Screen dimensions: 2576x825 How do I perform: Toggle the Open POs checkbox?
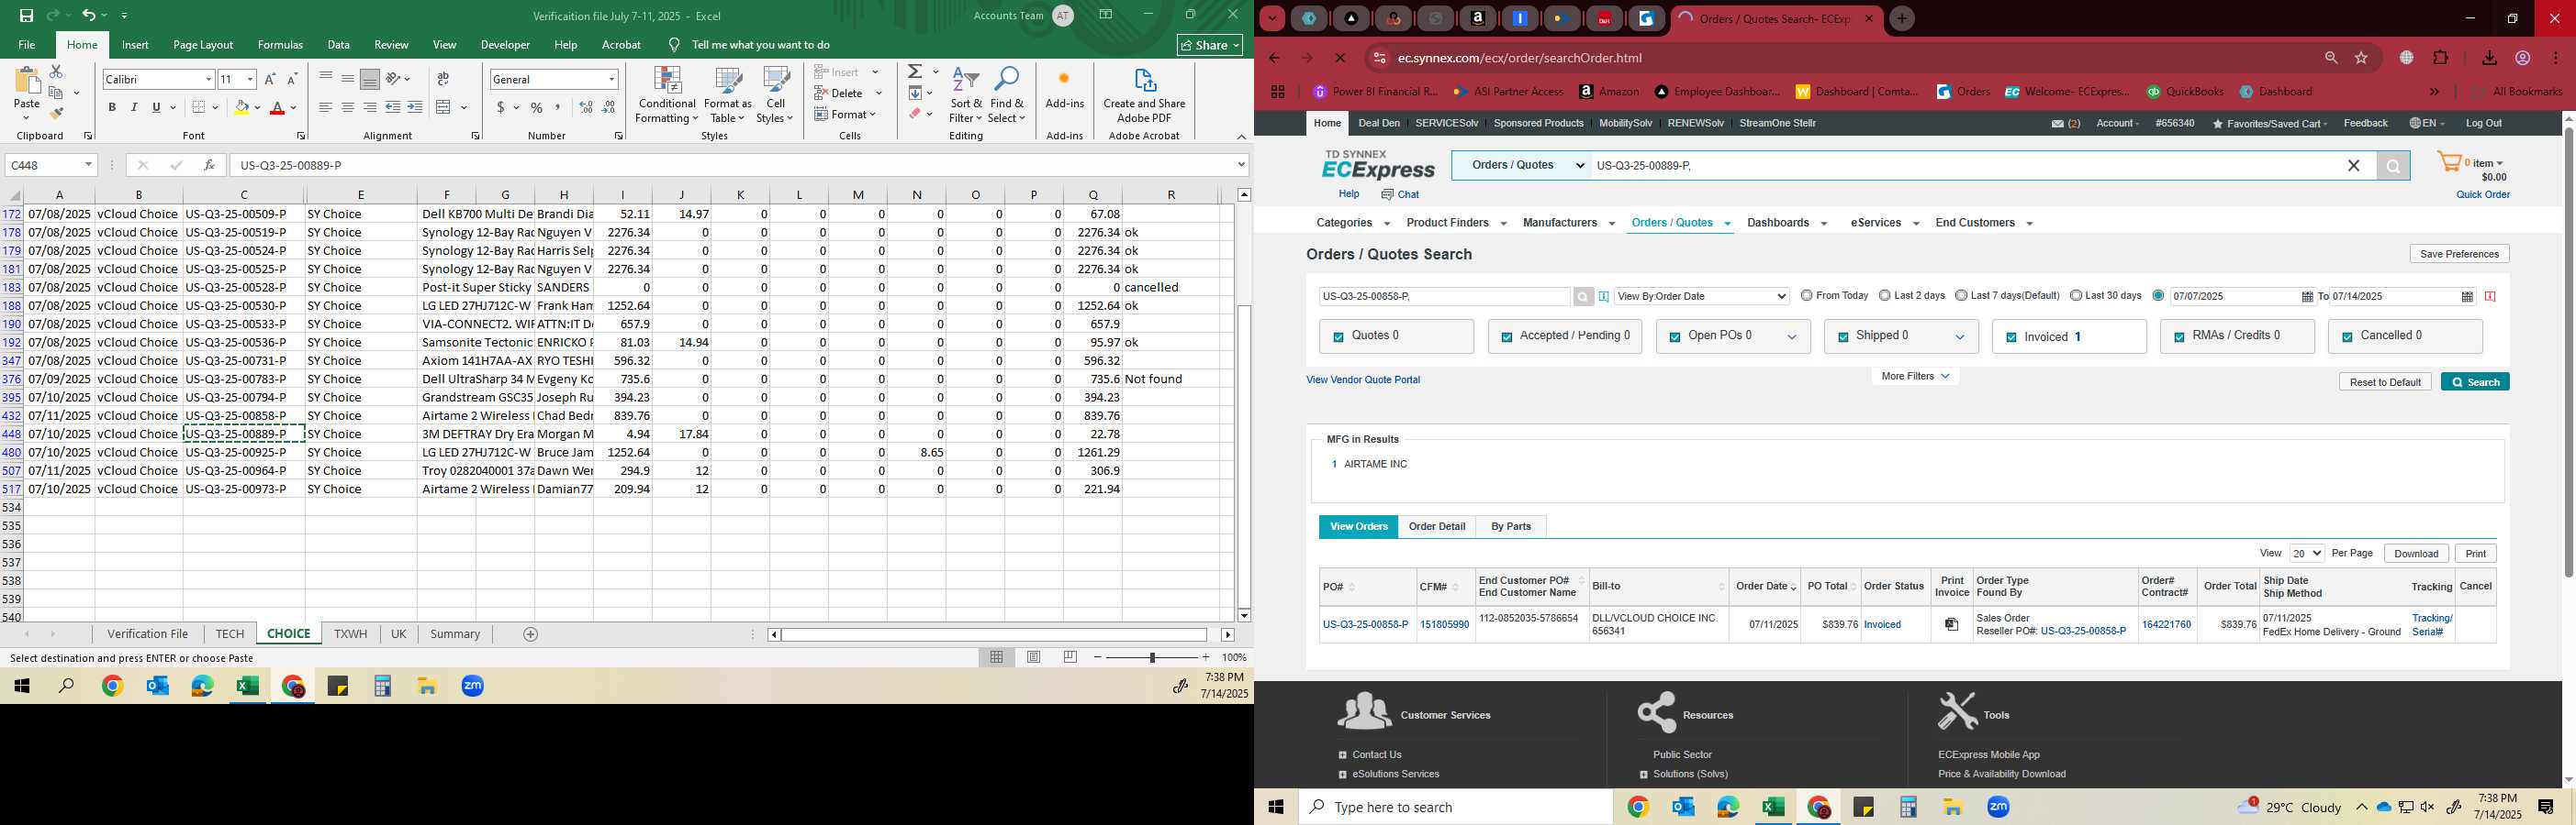click(1674, 337)
